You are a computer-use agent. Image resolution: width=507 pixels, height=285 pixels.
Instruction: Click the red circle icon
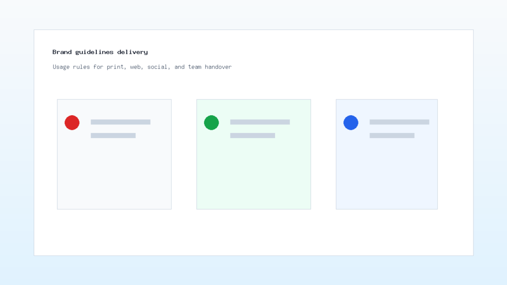tap(72, 123)
